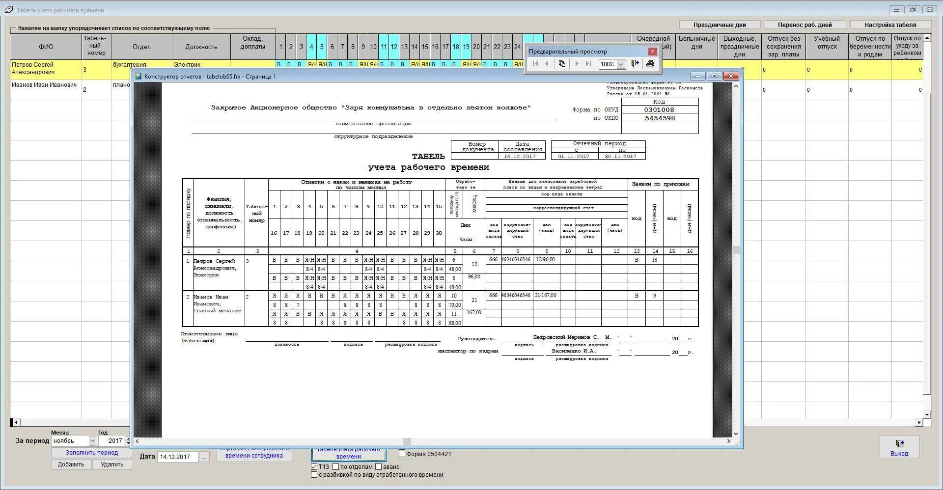Click the Год spinner arrows

(128, 441)
